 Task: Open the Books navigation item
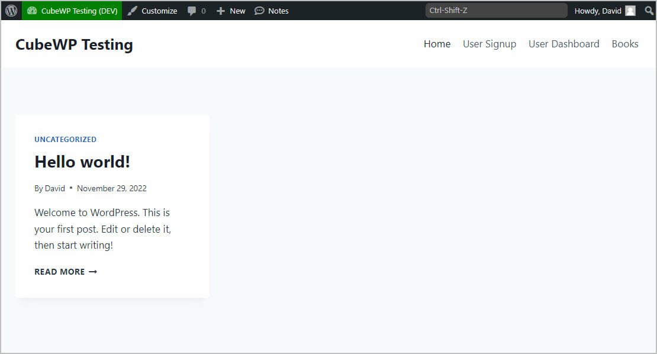click(x=625, y=44)
